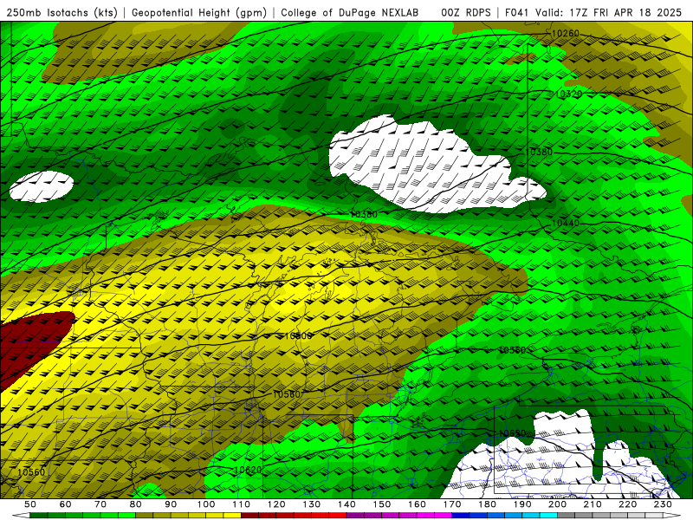Click the 170 value on the color scale
The height and width of the screenshot is (520, 693).
pyautogui.click(x=452, y=504)
